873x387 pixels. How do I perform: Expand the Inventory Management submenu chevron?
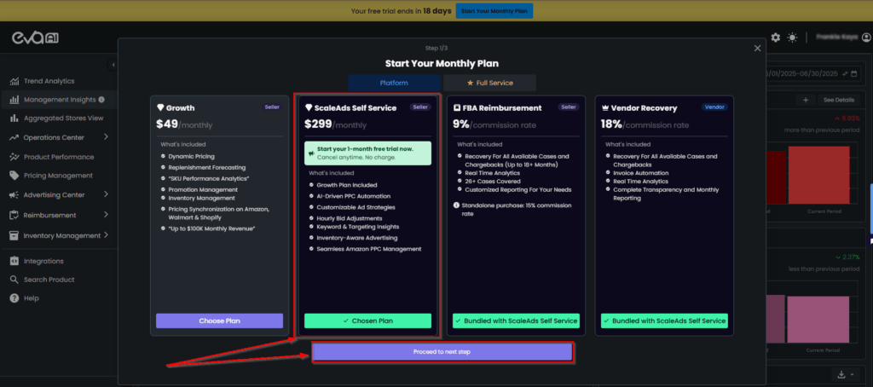tap(106, 235)
